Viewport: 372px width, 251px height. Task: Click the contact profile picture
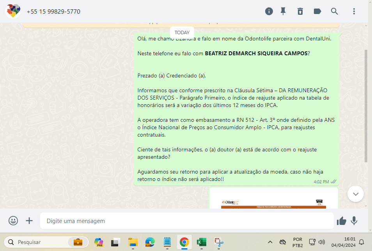[x=13, y=11]
